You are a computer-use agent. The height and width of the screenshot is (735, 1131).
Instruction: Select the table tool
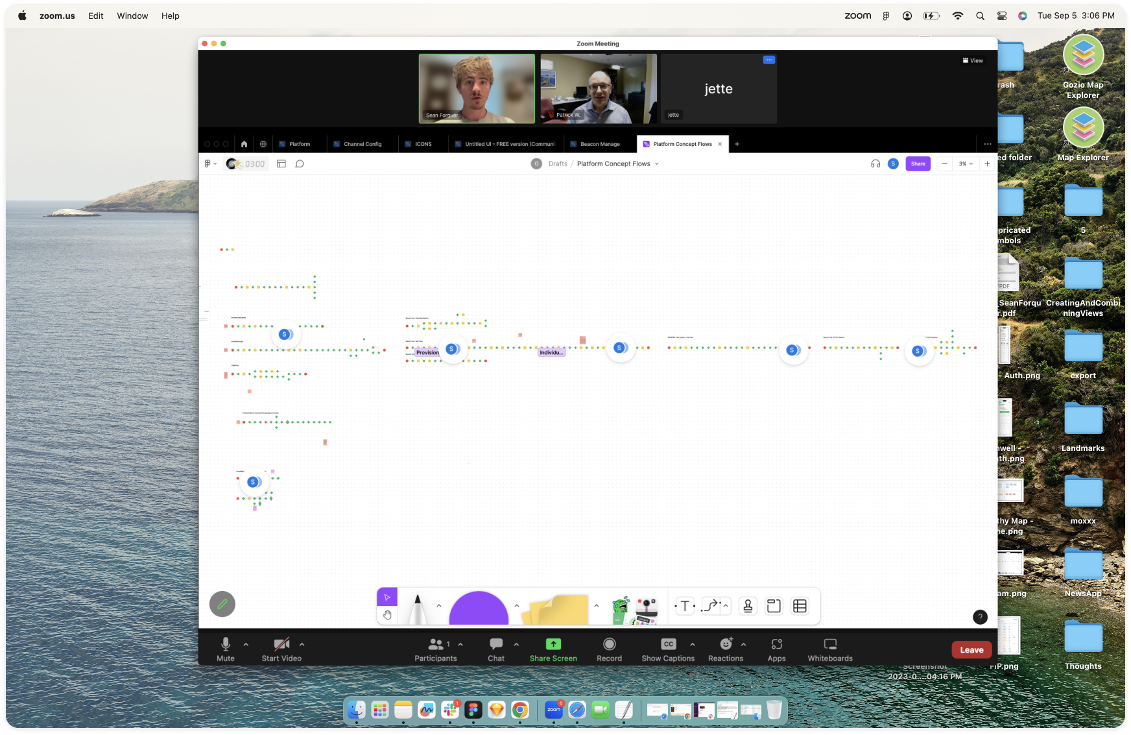[800, 606]
